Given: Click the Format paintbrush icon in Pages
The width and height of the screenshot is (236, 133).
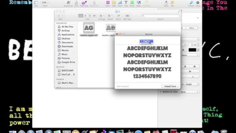Looking at the screenshot, I should (191, 3).
